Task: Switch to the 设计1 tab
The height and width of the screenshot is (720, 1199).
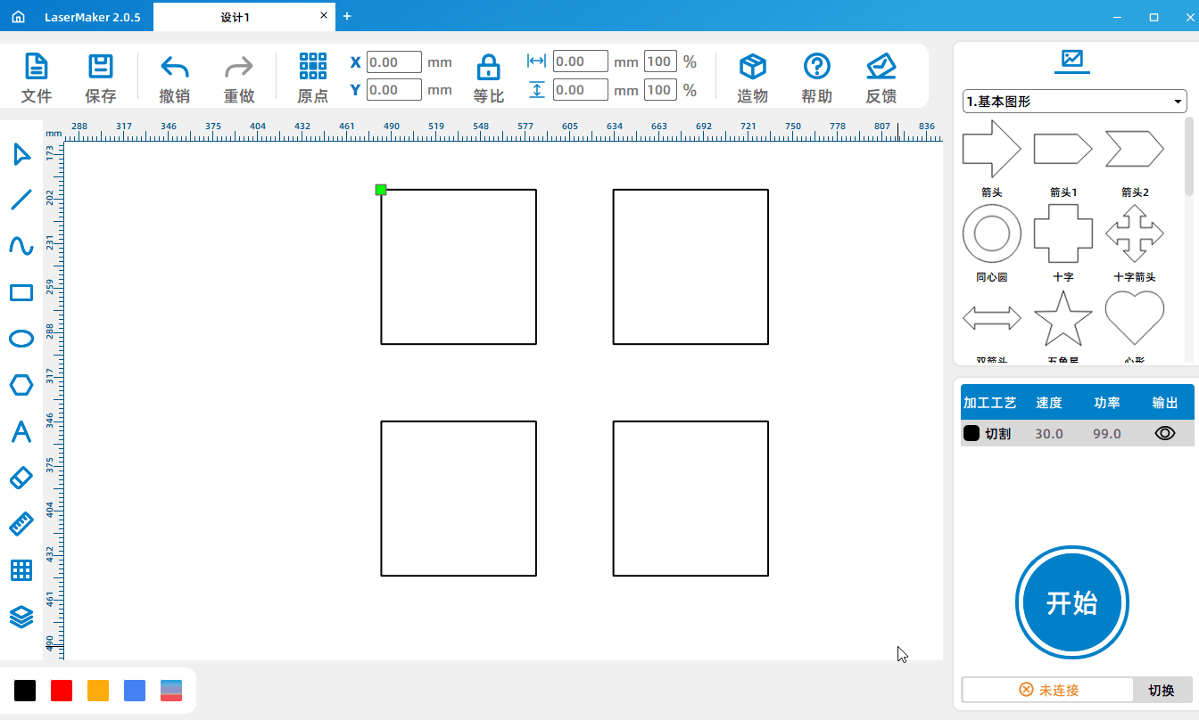Action: pyautogui.click(x=236, y=17)
